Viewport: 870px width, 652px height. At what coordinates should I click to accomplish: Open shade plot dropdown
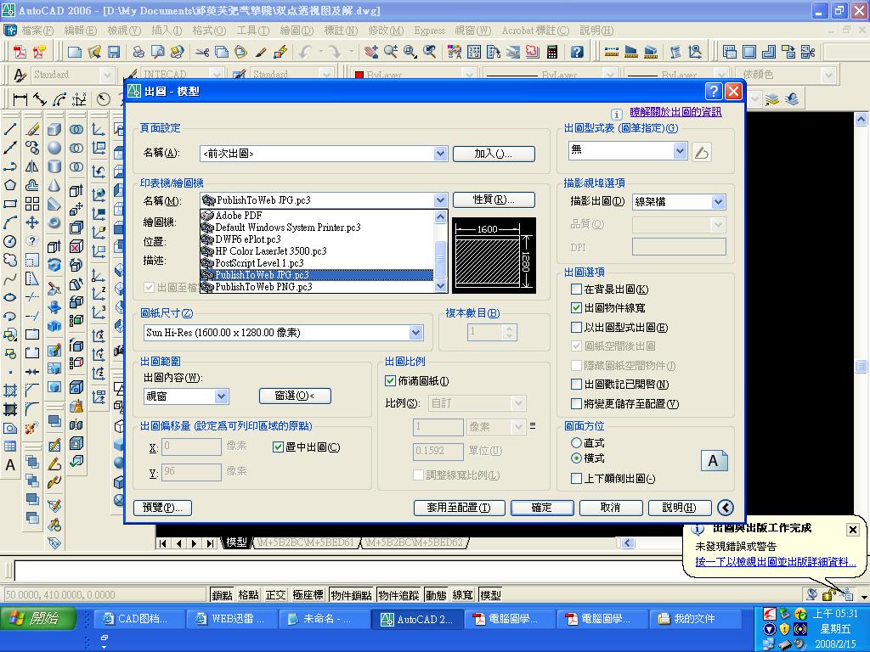click(x=718, y=202)
